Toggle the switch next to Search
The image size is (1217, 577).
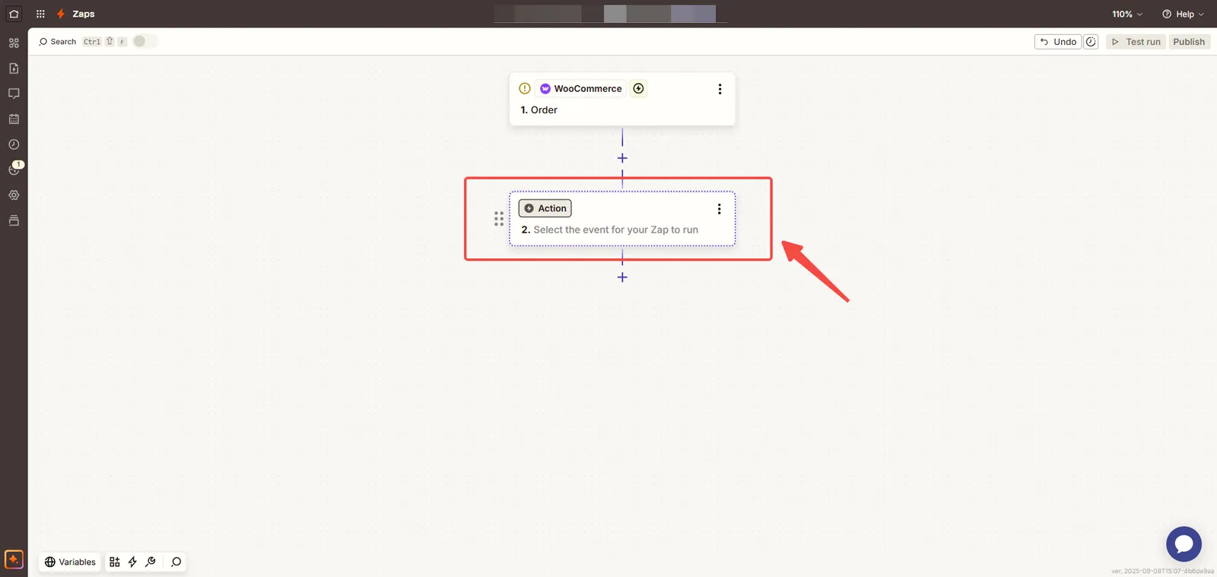click(145, 41)
